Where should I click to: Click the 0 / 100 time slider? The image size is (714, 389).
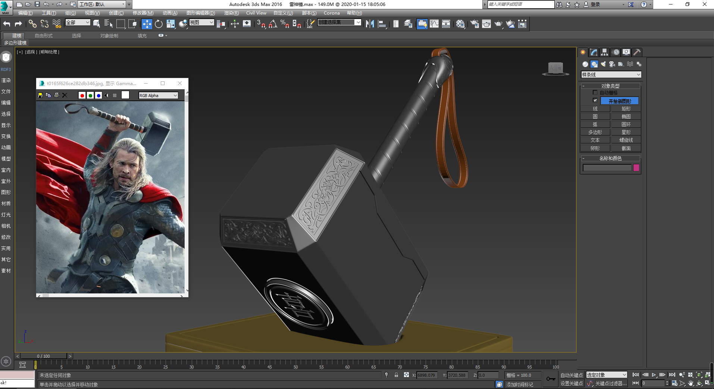44,356
